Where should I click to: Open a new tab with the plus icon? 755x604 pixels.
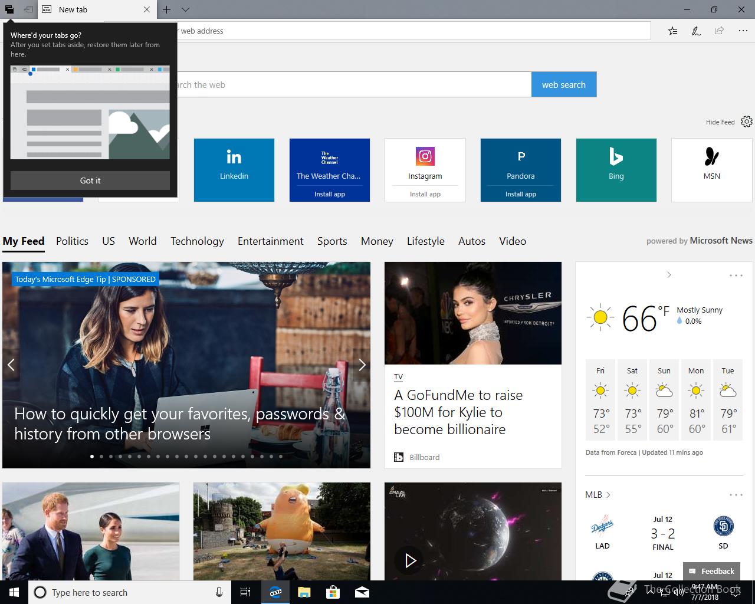[167, 9]
